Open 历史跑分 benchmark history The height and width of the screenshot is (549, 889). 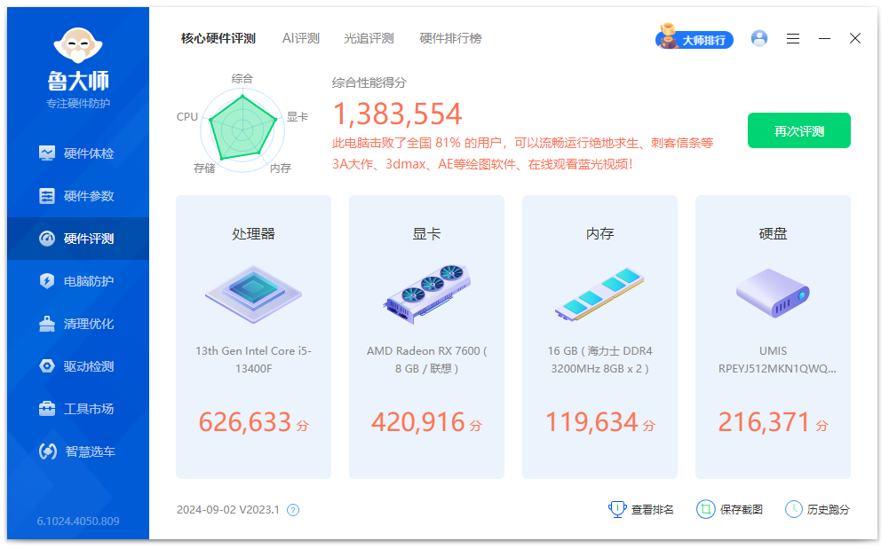pyautogui.click(x=793, y=509)
